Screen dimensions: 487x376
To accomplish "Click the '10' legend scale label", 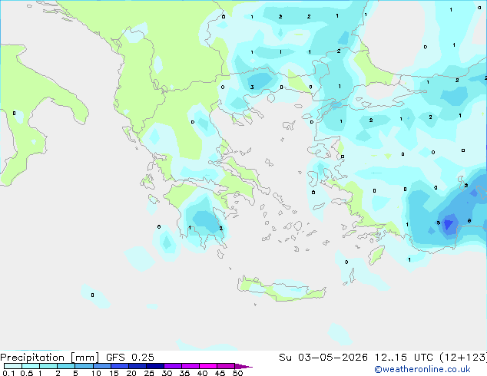I will [96, 373].
